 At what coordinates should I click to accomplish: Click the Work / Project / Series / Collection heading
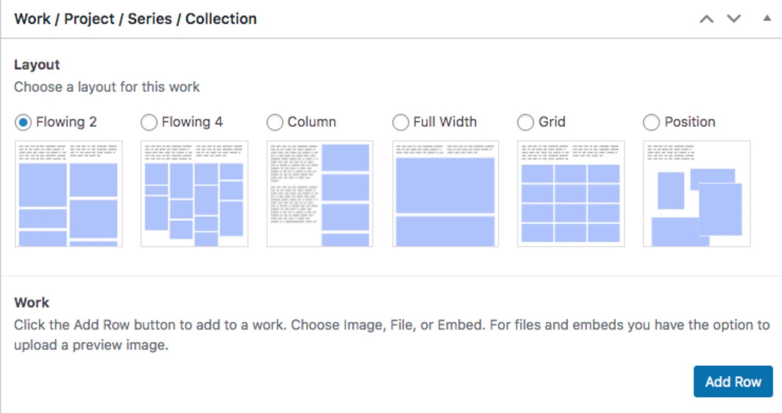click(x=135, y=19)
